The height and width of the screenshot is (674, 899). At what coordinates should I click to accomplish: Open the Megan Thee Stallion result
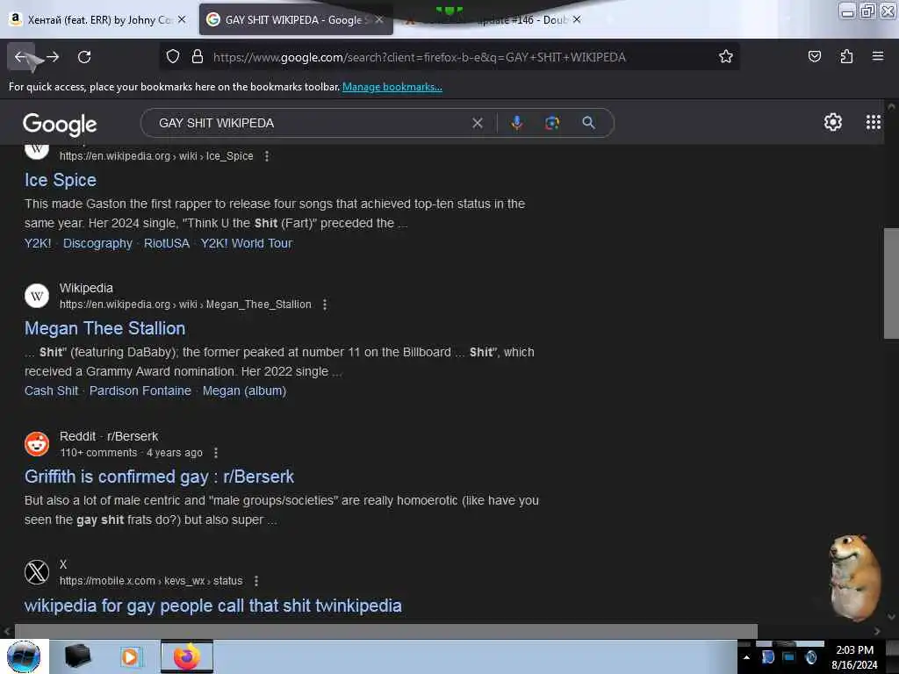point(105,328)
